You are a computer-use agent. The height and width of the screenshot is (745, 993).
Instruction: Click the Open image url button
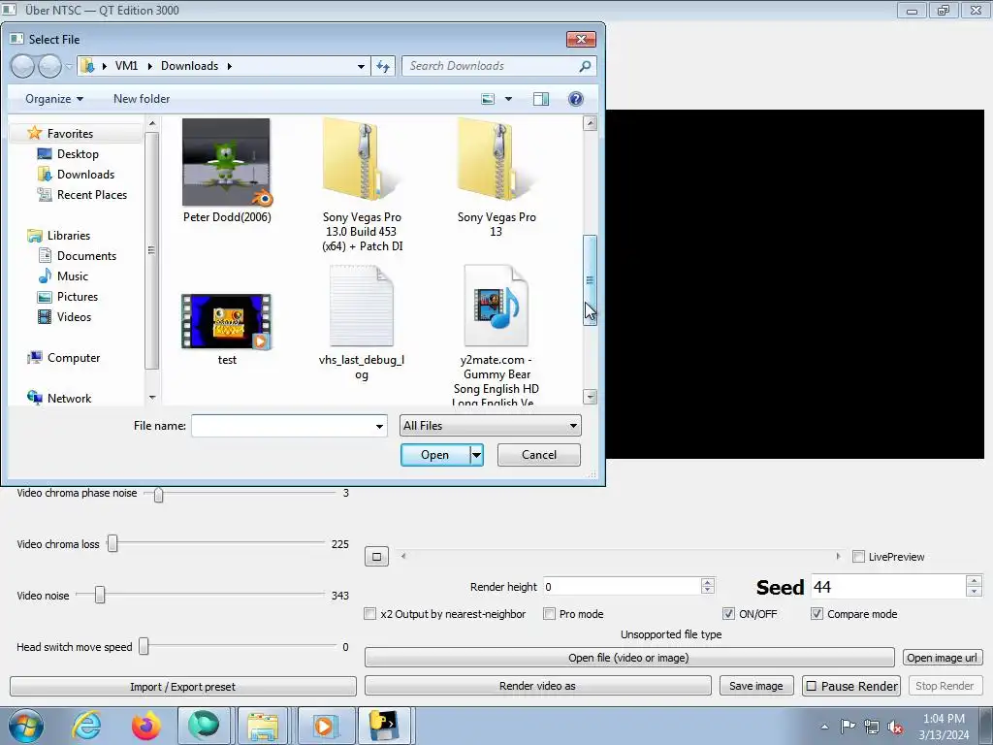pyautogui.click(x=942, y=658)
